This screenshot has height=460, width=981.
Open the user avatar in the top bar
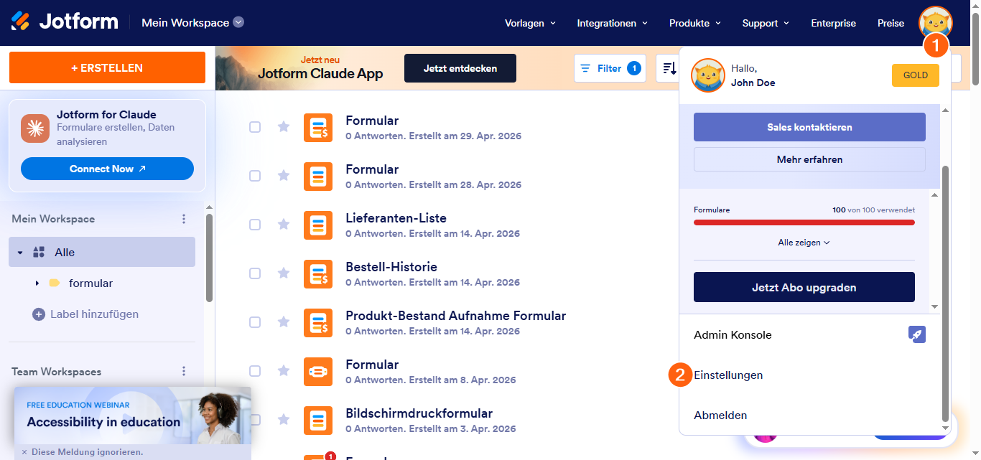pyautogui.click(x=935, y=22)
